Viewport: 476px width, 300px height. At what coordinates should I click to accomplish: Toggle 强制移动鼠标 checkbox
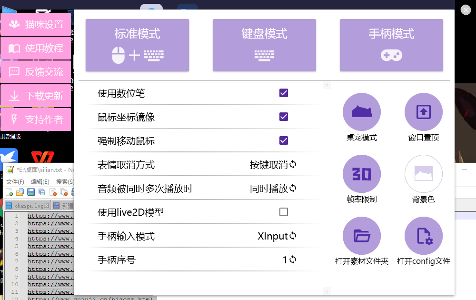[x=284, y=140]
